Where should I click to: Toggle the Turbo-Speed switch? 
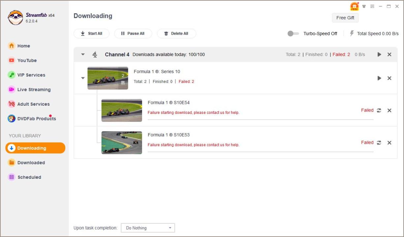coord(293,34)
